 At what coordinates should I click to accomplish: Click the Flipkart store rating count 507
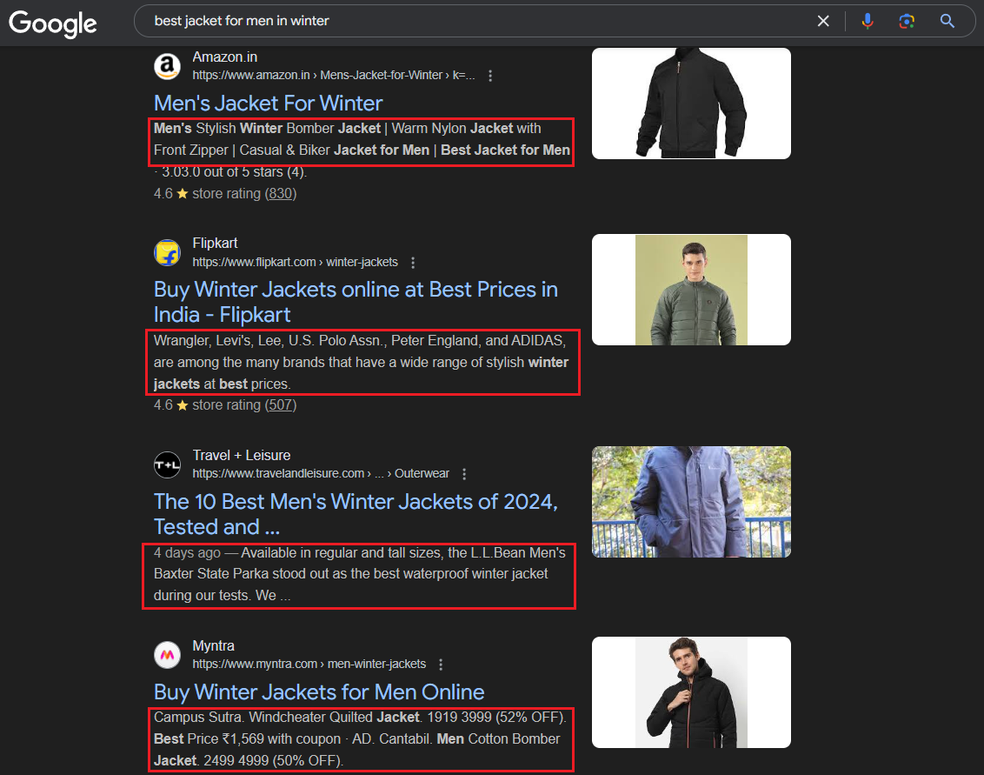coord(281,405)
